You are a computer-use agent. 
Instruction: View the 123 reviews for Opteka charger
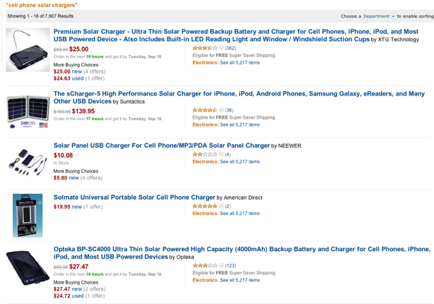coord(231,266)
